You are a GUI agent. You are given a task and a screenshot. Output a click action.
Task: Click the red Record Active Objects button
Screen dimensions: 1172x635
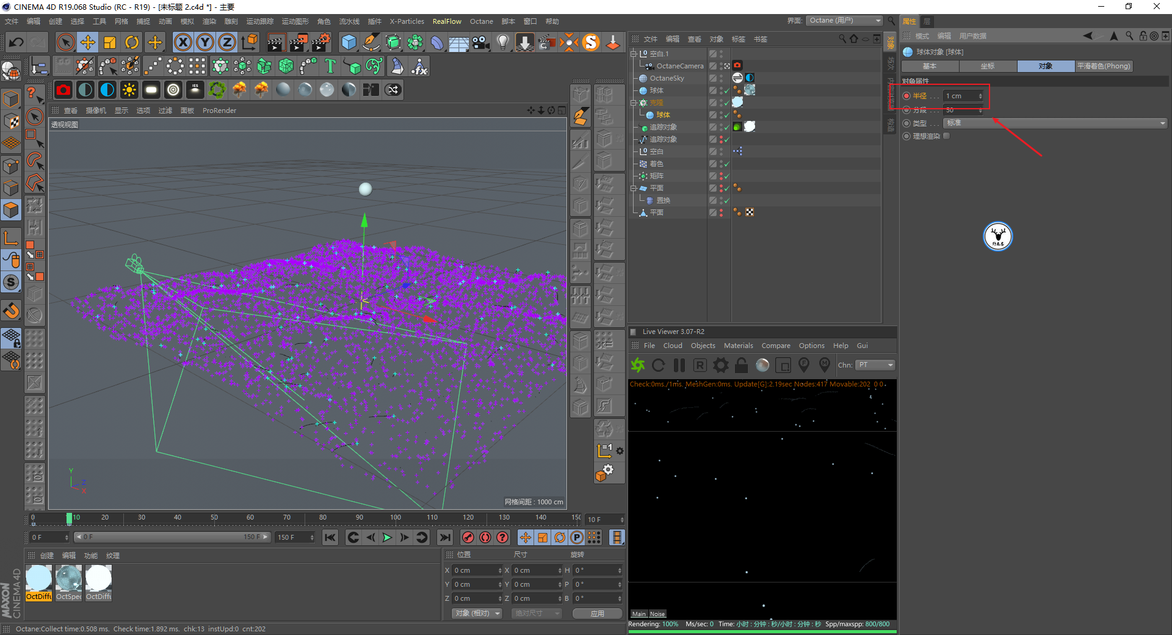tap(468, 537)
